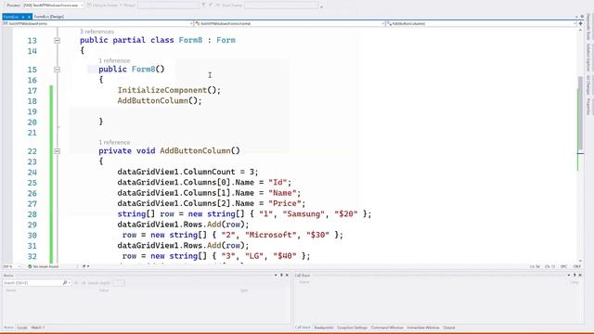Click line number 24 in the gutter
This screenshot has height=334, width=594.
(32, 173)
